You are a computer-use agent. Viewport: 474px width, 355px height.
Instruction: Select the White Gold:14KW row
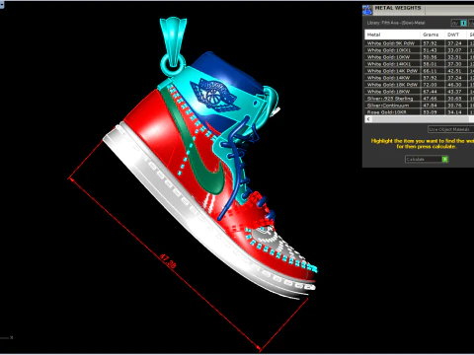(420, 78)
